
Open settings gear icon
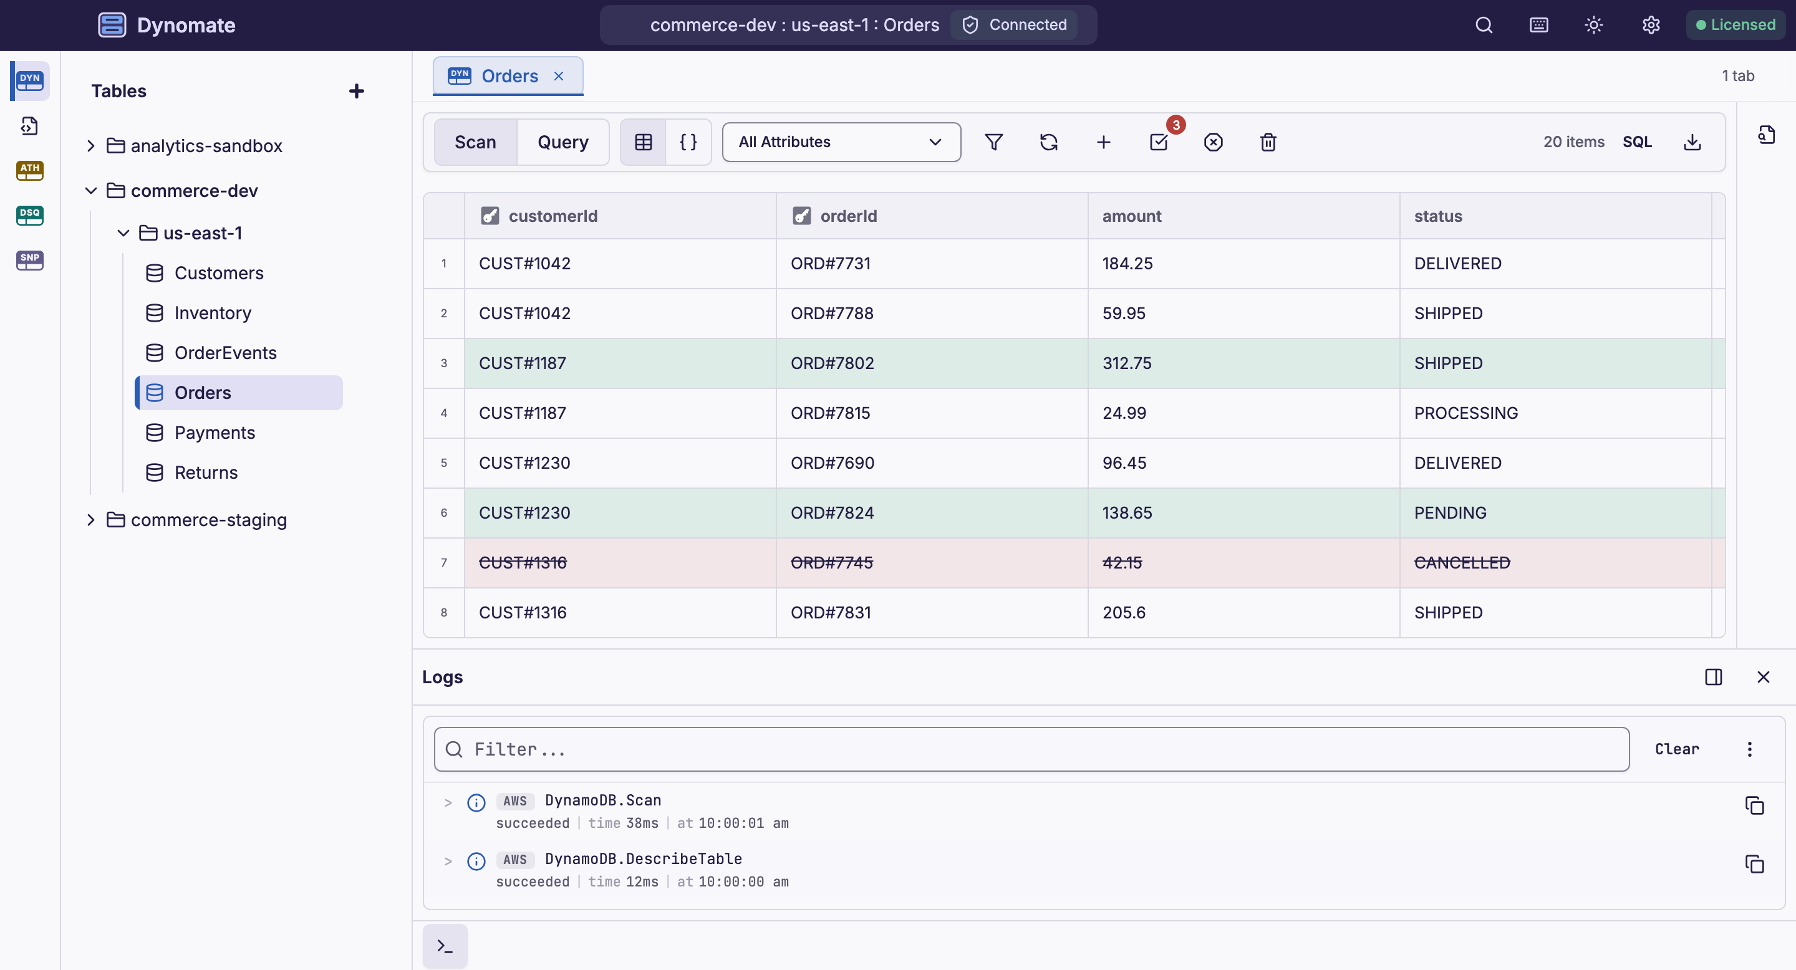(1650, 25)
